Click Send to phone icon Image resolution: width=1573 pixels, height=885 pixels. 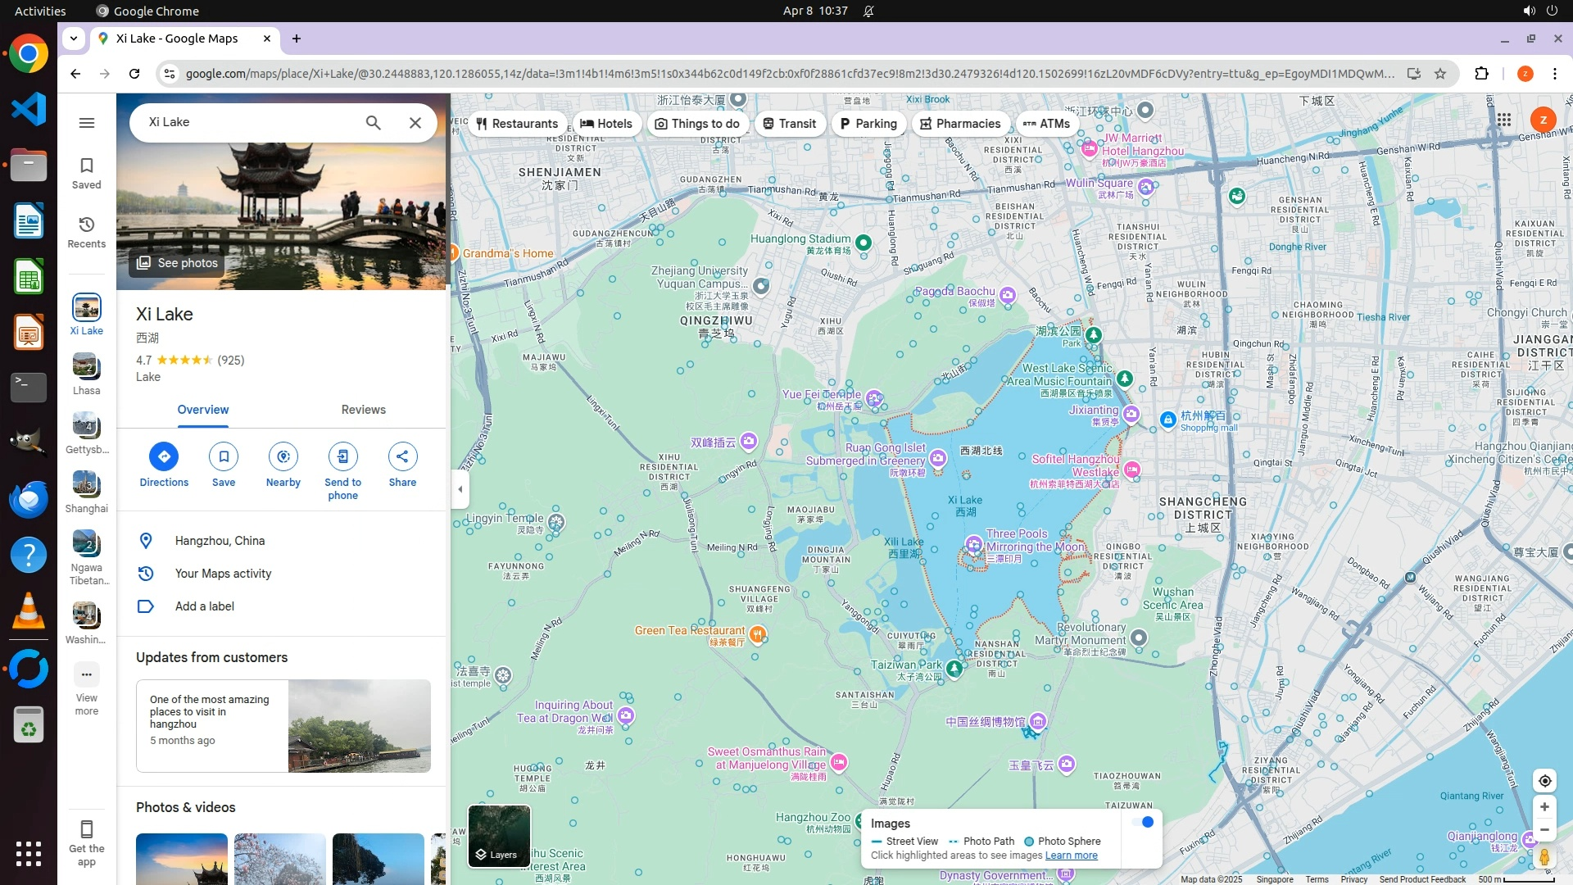[x=342, y=456]
